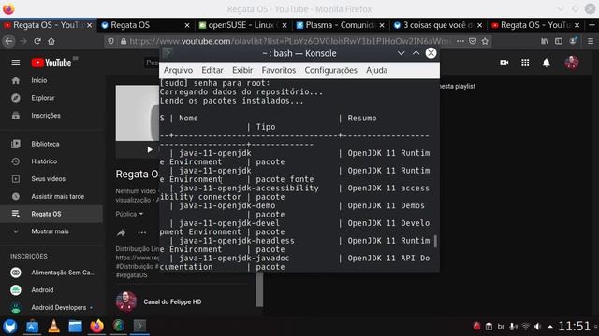Open Arquivo menu in Konsole
This screenshot has width=599, height=336.
coord(178,70)
